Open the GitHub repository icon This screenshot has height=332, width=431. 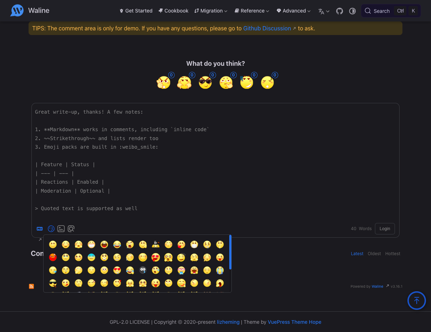pyautogui.click(x=340, y=11)
